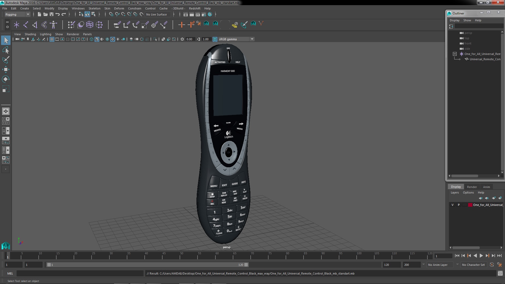Open the sRGB gamma view transform dropdown
This screenshot has height=284, width=505.
pyautogui.click(x=236, y=39)
